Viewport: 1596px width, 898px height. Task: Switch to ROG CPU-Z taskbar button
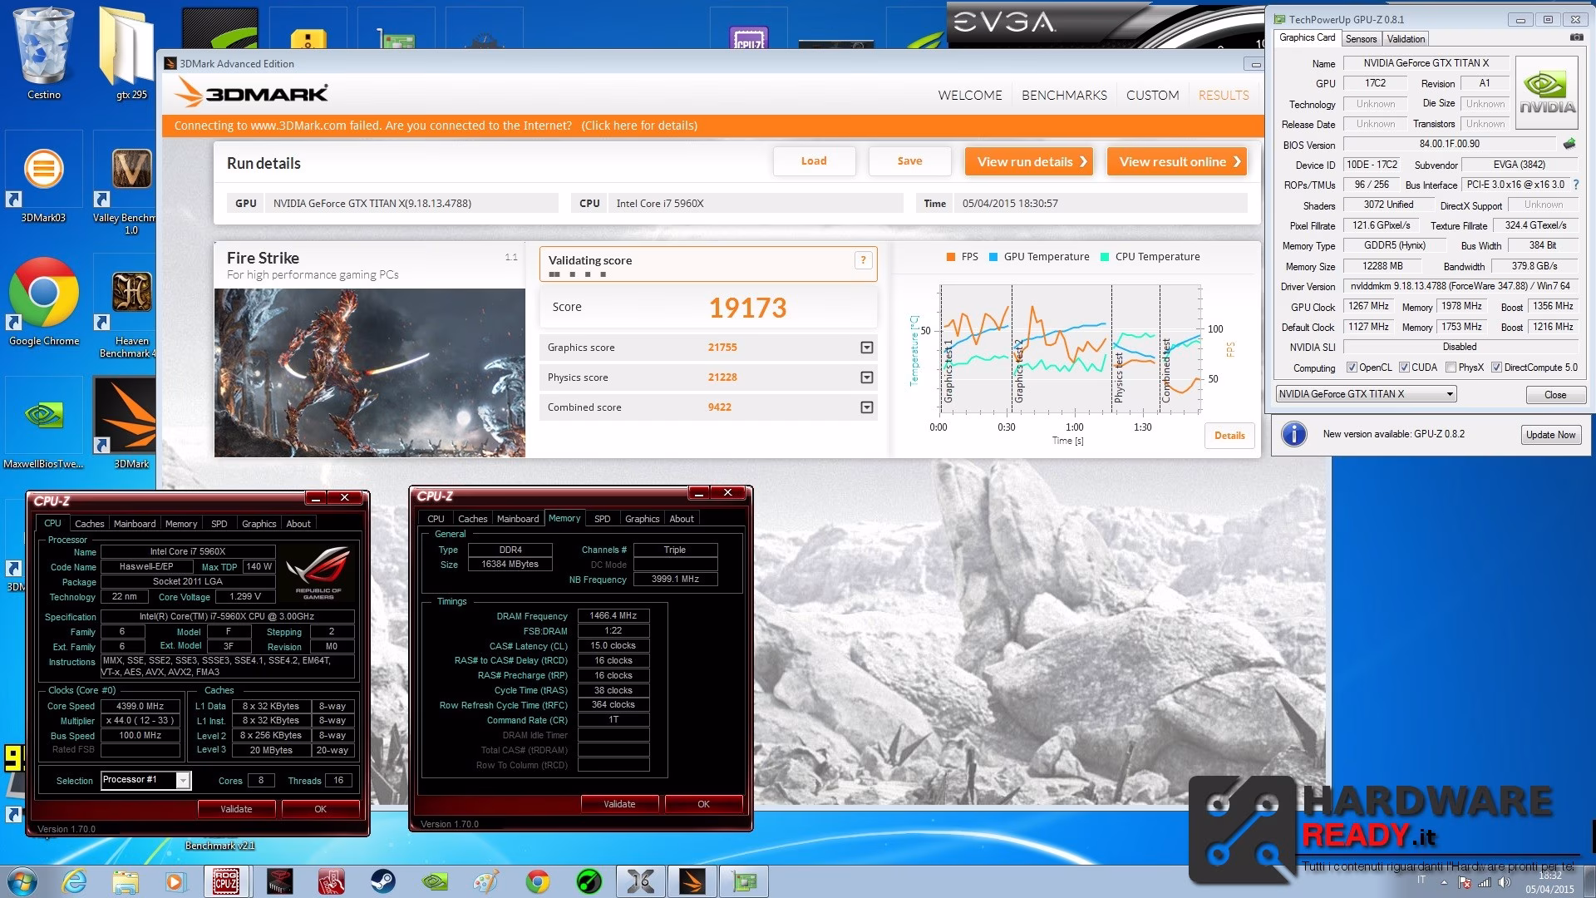tap(226, 881)
